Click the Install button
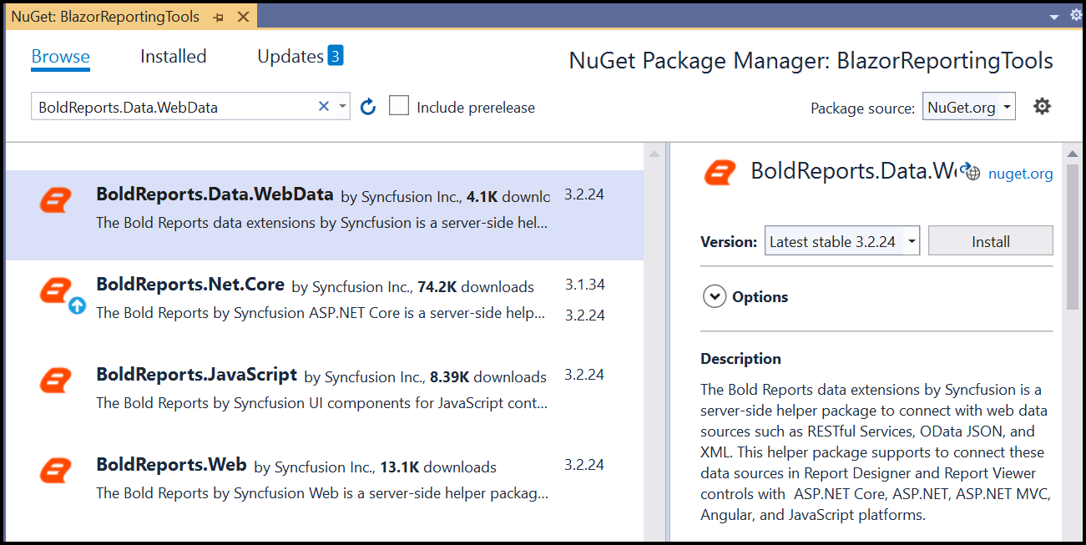The width and height of the screenshot is (1086, 545). click(991, 241)
